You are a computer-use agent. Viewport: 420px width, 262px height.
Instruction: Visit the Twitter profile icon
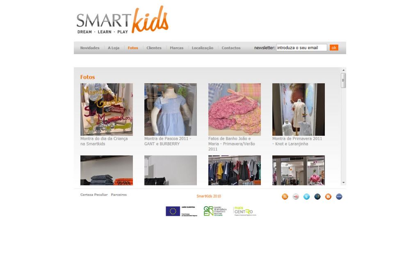[x=306, y=197]
